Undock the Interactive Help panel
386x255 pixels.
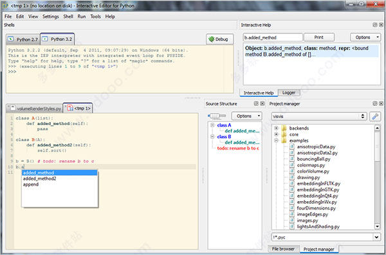pyautogui.click(x=375, y=25)
